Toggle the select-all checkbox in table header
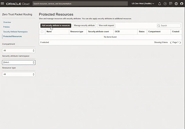The width and height of the screenshot is (185, 129). point(42,32)
